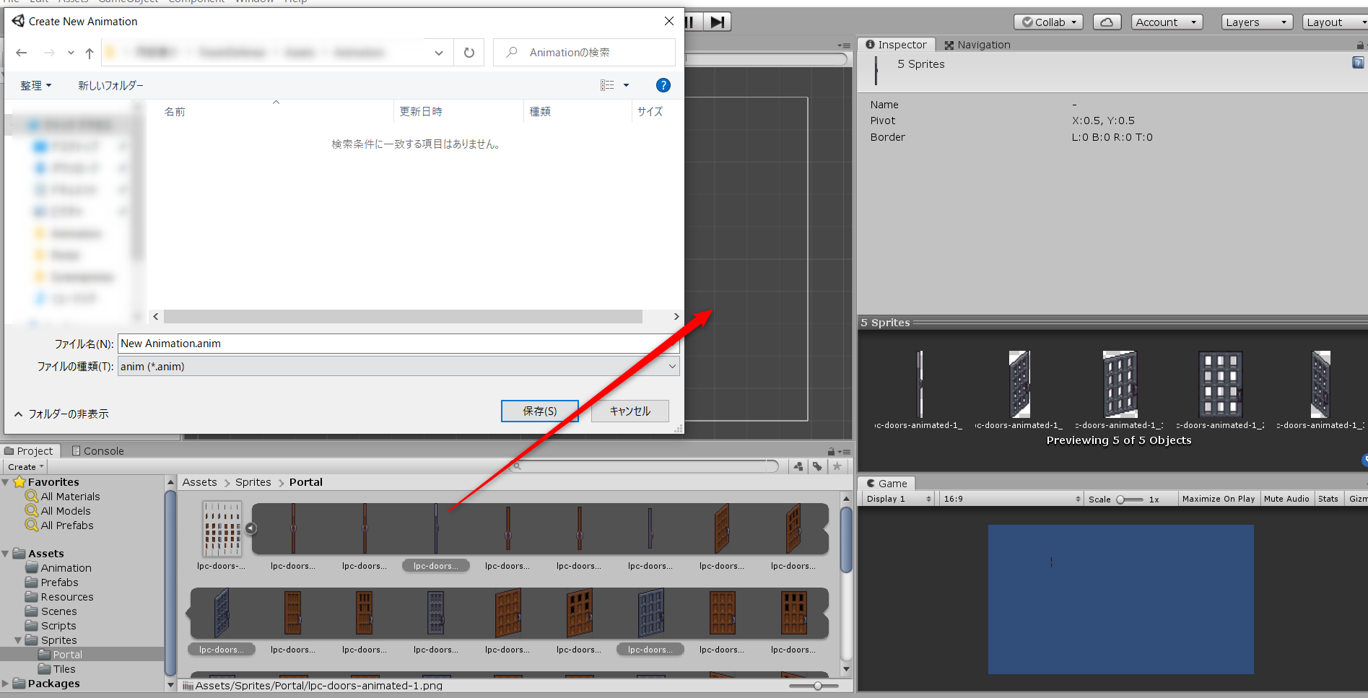Screen dimensions: 1368x698
Task: Click the New Animation.anim filename field
Action: point(397,344)
